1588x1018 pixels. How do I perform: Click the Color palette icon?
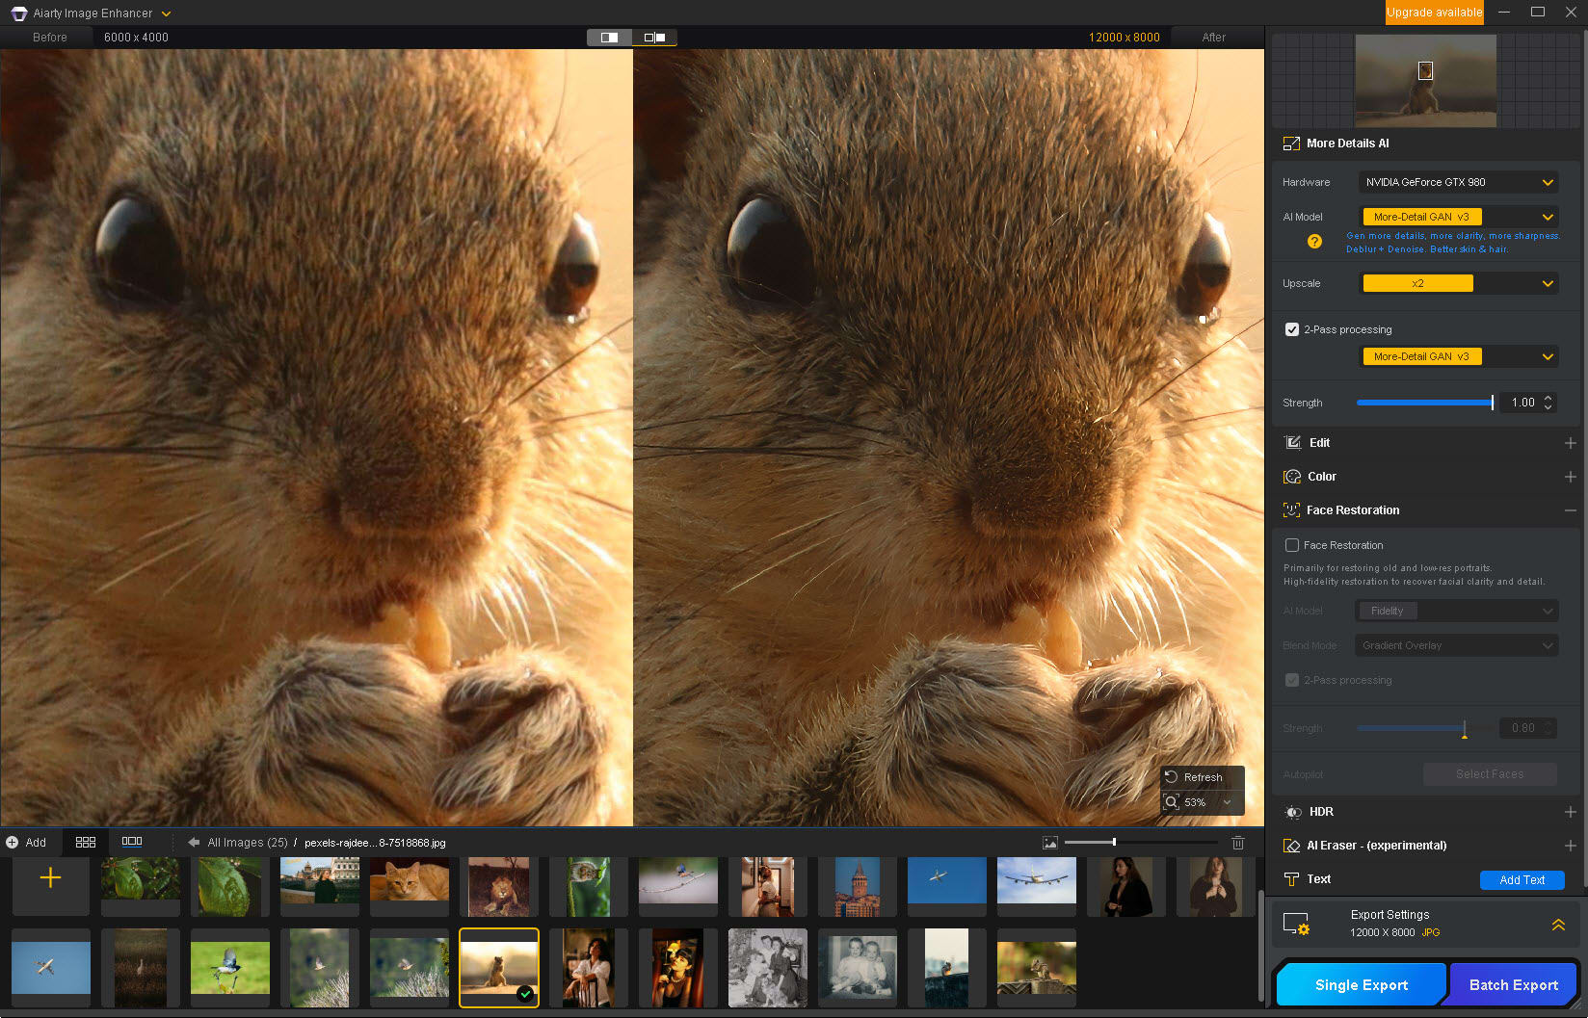pos(1292,477)
